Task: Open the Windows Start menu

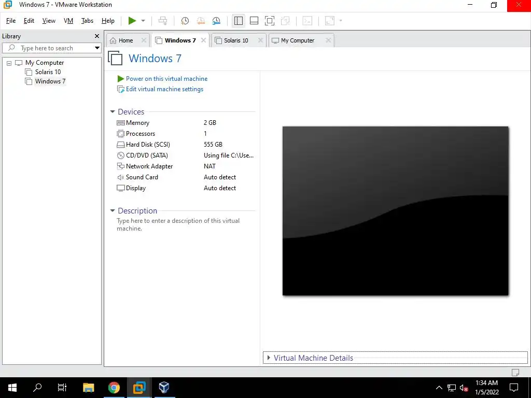Action: point(12,388)
